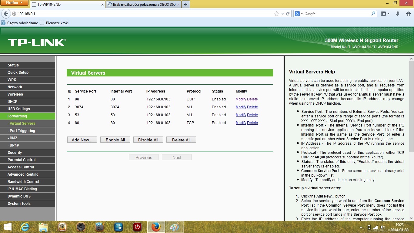Bookmark this page with the star icon
This screenshot has width=414, height=233.
tap(276, 14)
